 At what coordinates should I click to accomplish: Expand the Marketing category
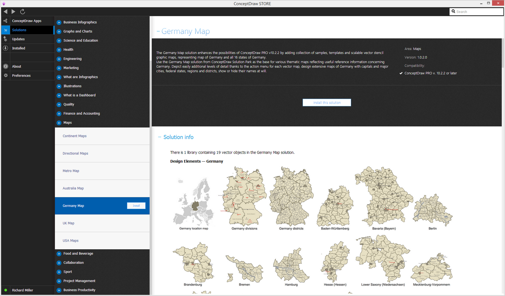[59, 68]
